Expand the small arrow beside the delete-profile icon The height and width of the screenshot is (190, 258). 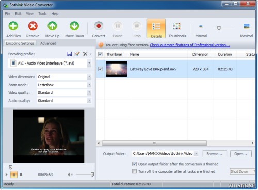tap(91, 54)
